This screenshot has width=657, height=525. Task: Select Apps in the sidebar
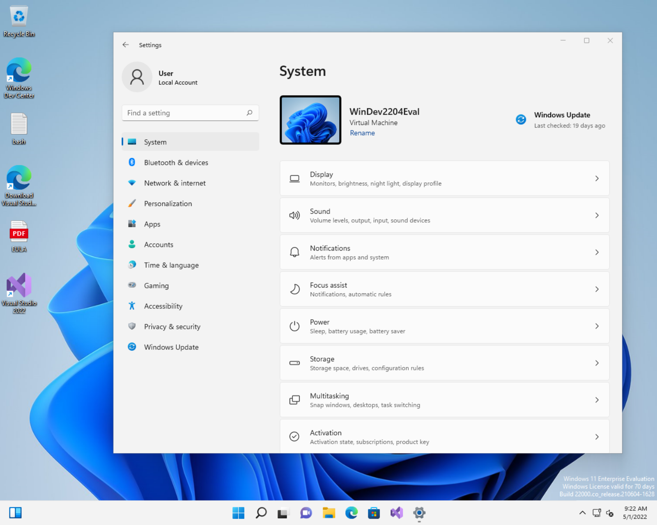(152, 224)
